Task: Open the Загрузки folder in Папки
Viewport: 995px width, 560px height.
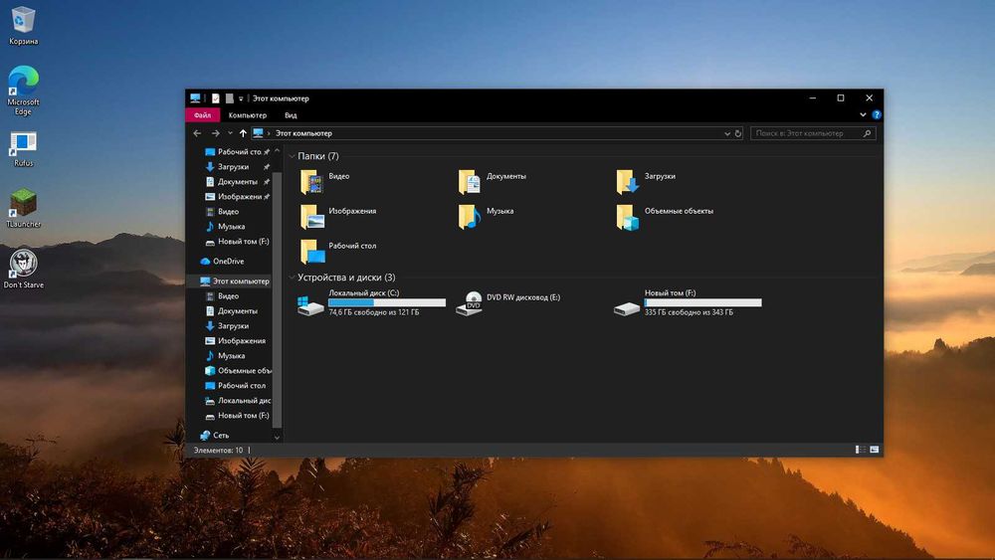Action: click(646, 181)
